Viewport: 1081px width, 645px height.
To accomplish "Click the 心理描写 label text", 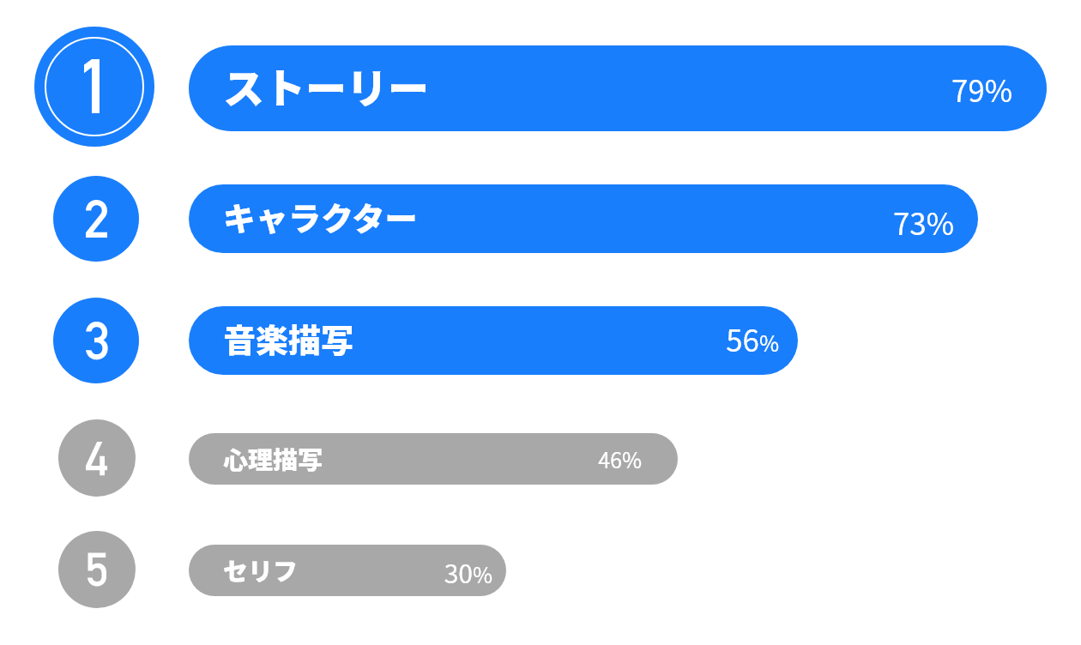I will point(273,461).
